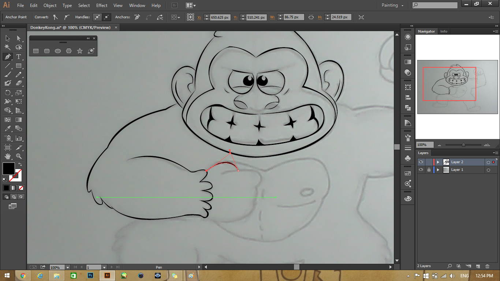
Task: Select the Line Segment tool
Action: [8, 66]
